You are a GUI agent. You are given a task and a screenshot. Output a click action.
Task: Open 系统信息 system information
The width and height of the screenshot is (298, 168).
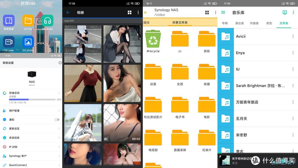point(31,138)
